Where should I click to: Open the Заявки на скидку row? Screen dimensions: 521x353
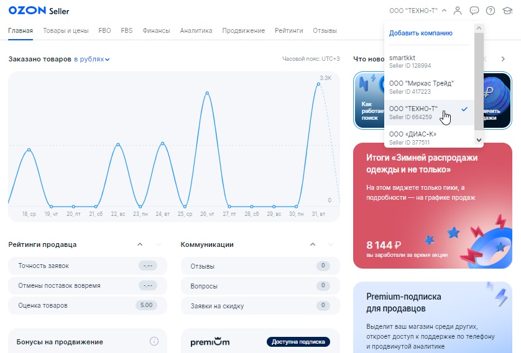click(260, 306)
